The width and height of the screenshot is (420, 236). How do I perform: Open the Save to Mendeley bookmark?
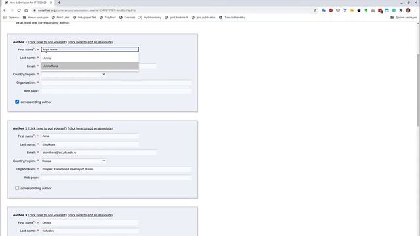[232, 18]
